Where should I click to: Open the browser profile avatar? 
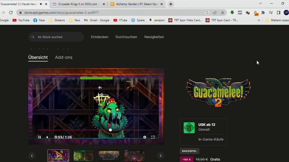pyautogui.click(x=286, y=13)
